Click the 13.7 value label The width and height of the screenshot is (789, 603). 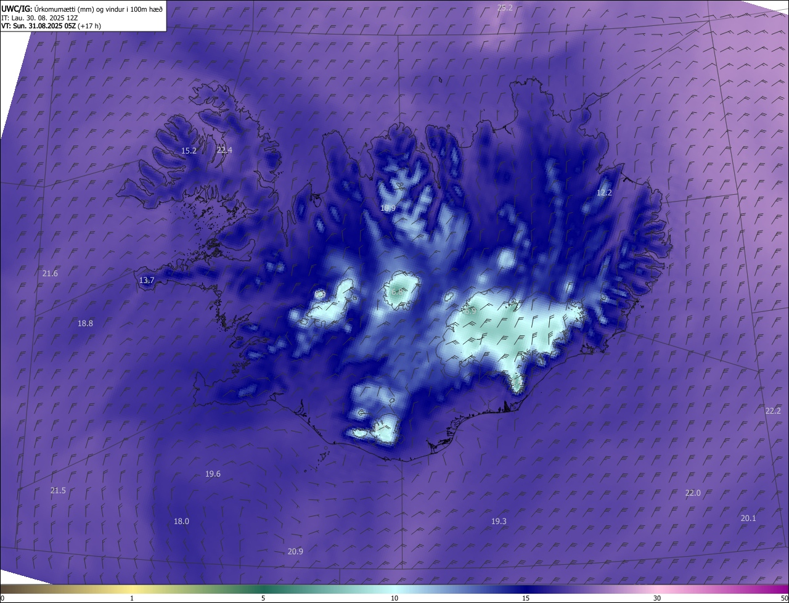[147, 280]
